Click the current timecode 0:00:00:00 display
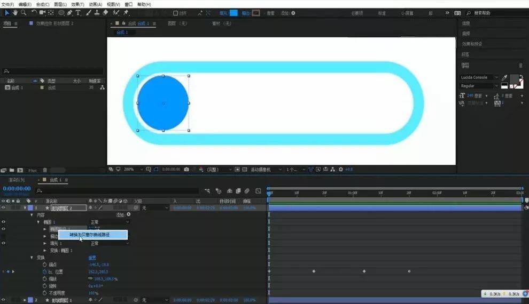This screenshot has height=304, width=529. pos(17,189)
